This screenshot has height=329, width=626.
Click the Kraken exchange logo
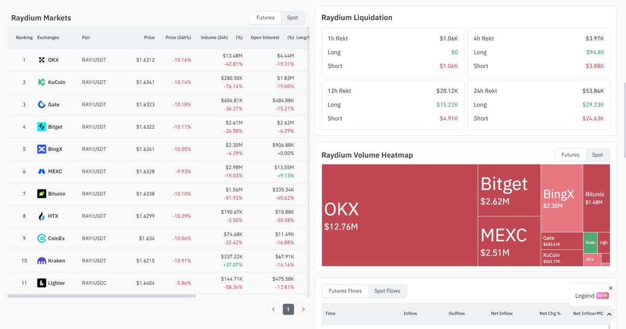[x=42, y=261]
